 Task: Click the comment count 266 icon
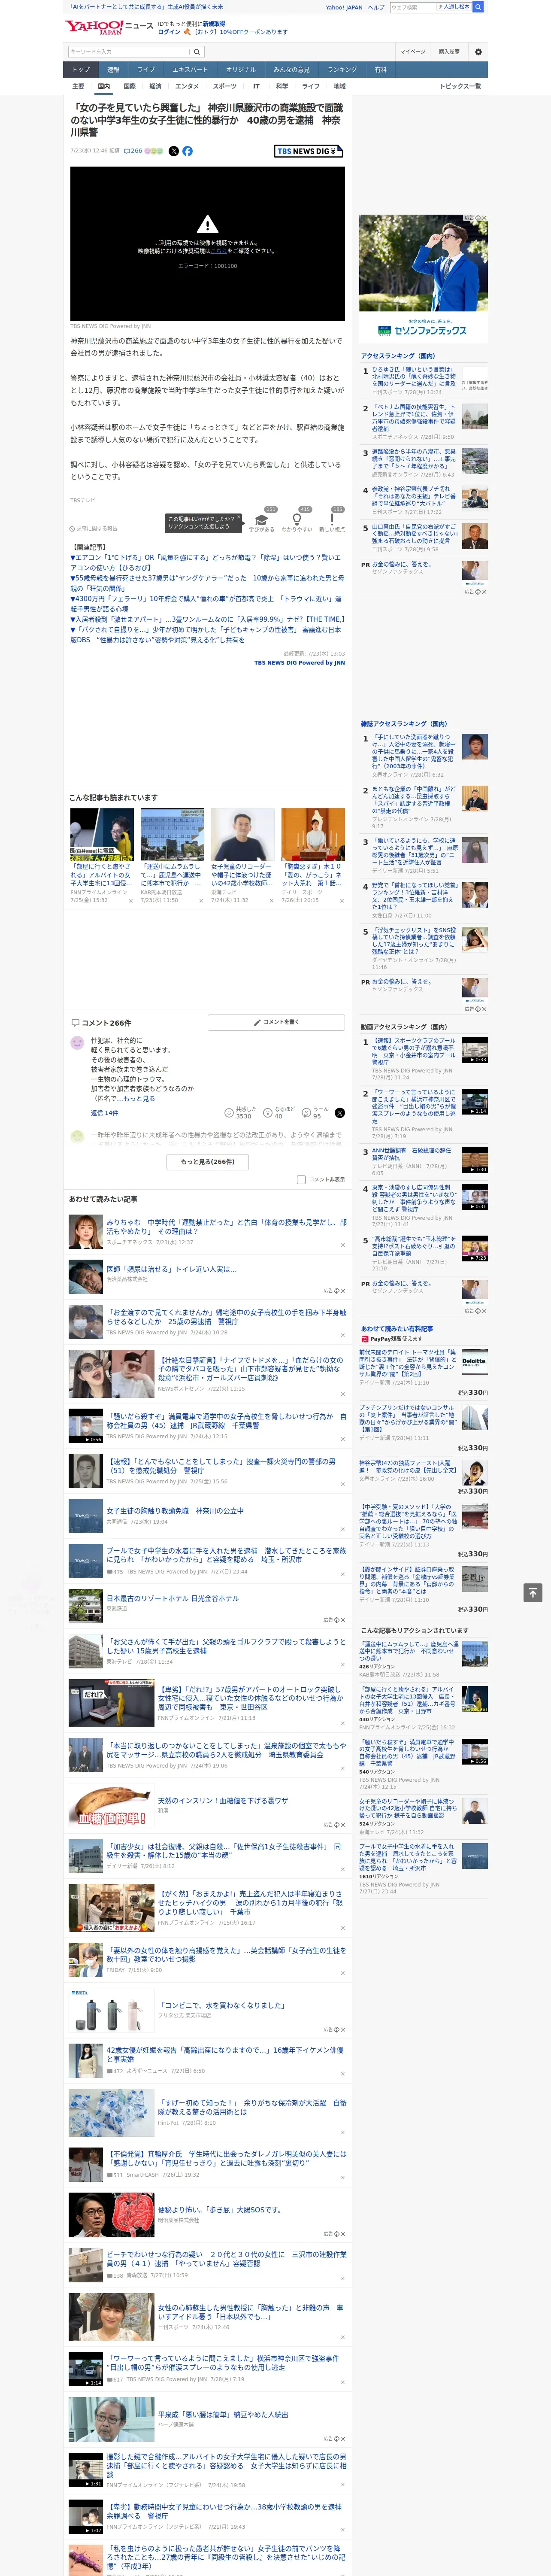tap(132, 151)
